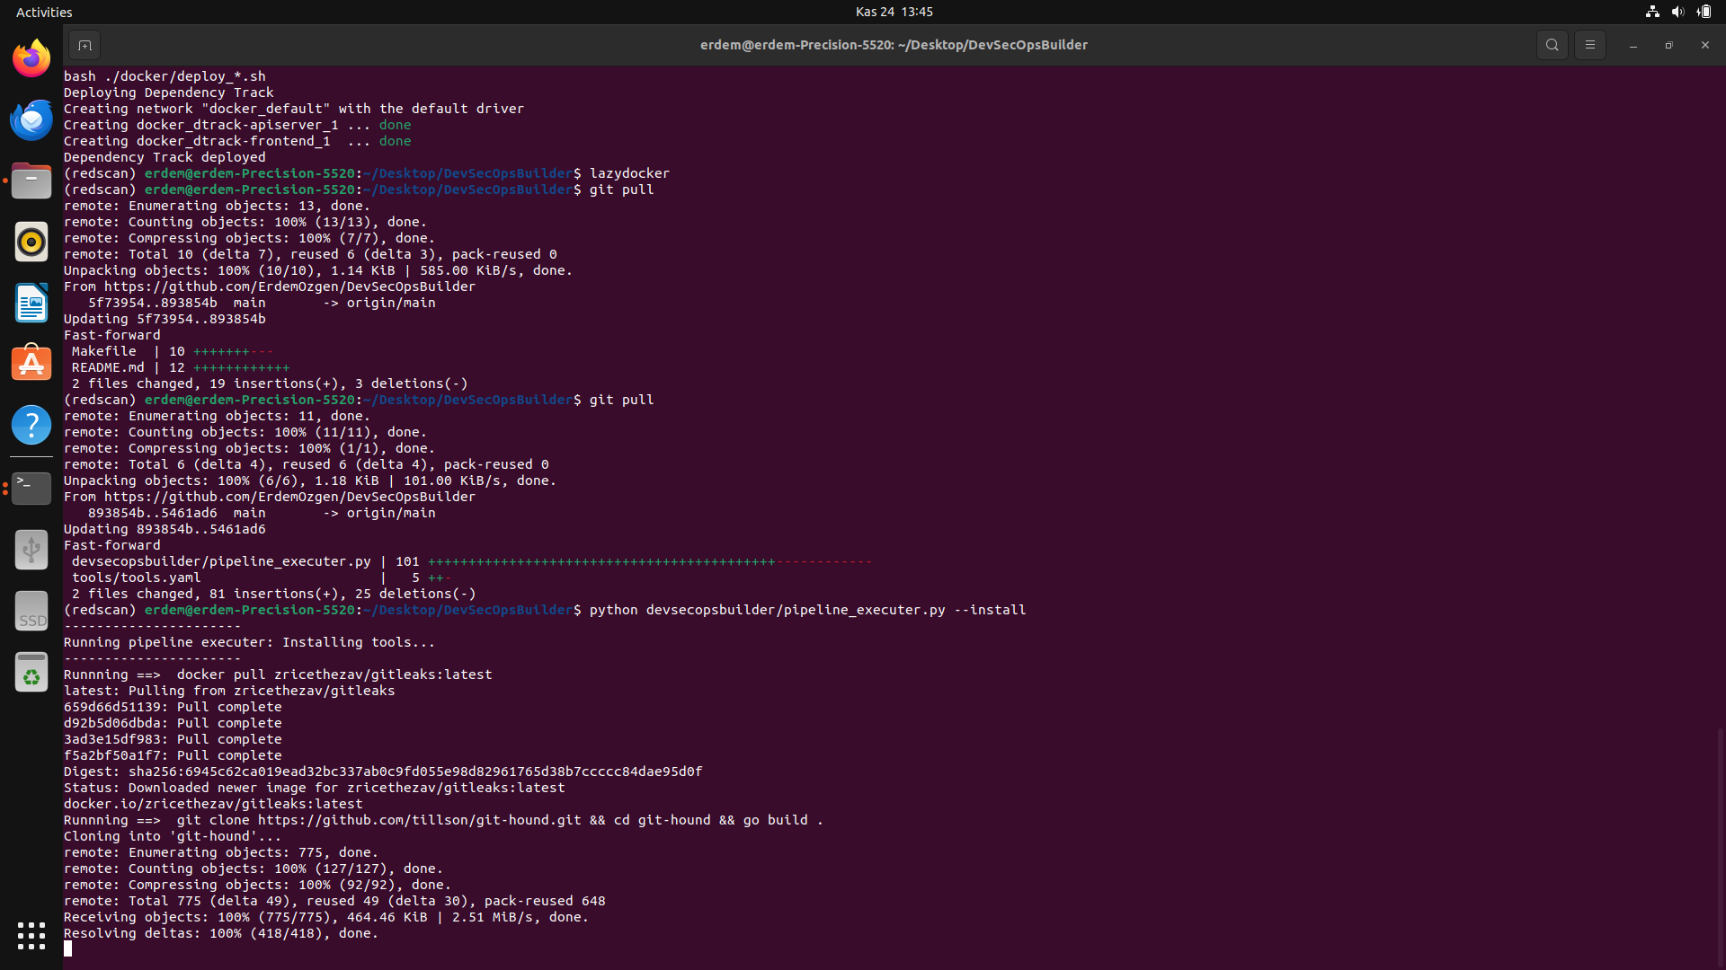Open the volume system menu
This screenshot has width=1726, height=970.
click(x=1677, y=12)
